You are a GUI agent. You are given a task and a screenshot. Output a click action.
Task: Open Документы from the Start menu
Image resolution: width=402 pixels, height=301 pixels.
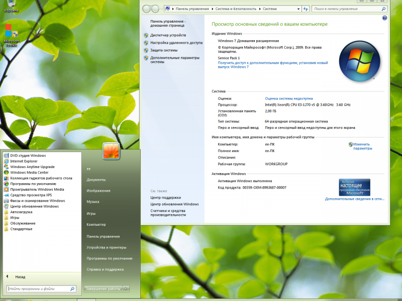click(96, 180)
